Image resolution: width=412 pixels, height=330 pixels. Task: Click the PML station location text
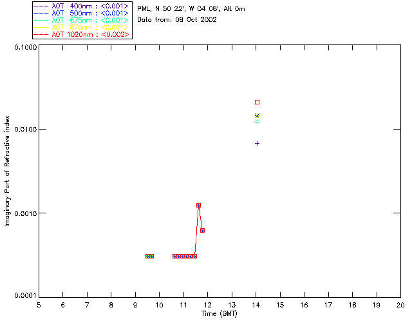click(x=191, y=9)
